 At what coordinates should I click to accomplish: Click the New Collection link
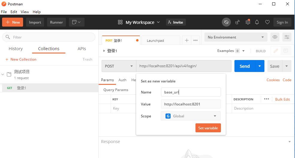tap(21, 59)
